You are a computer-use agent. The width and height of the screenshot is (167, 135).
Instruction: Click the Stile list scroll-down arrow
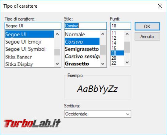pos(103,64)
